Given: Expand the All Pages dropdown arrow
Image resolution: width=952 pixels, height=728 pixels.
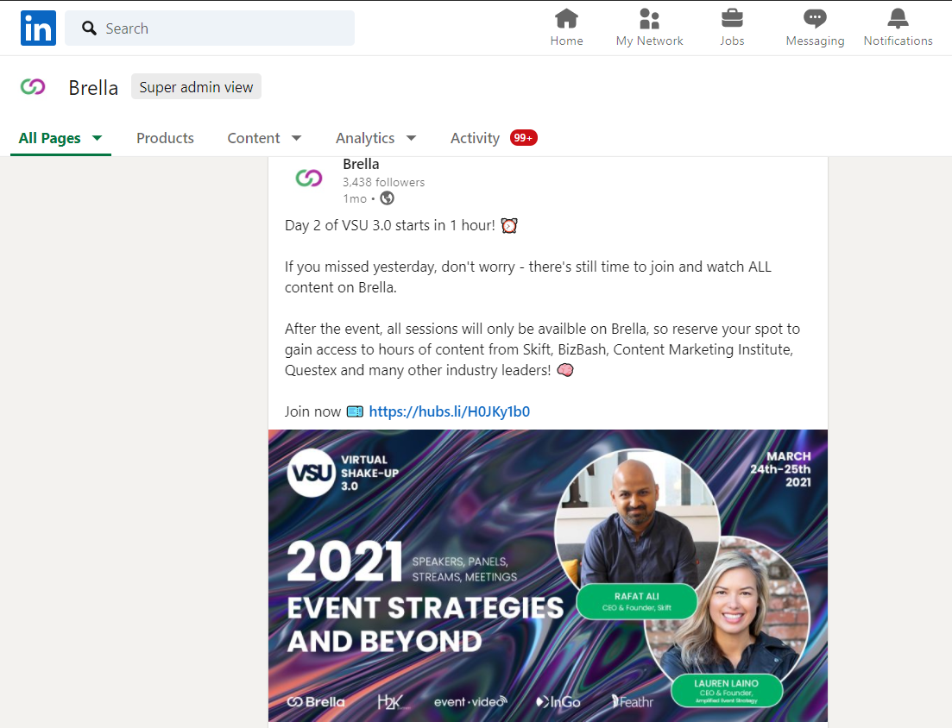Looking at the screenshot, I should 98,138.
